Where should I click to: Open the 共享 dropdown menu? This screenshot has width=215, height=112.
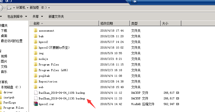point(38,16)
